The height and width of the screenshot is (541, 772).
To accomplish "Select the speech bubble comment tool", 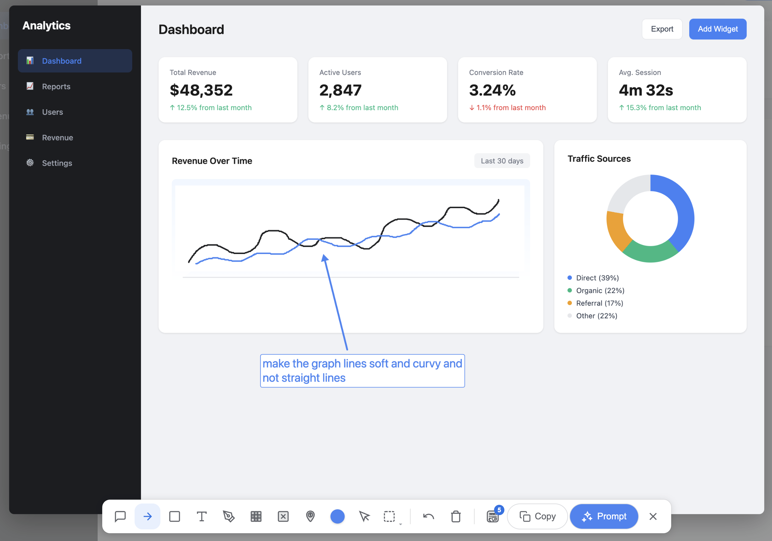I will pyautogui.click(x=120, y=516).
